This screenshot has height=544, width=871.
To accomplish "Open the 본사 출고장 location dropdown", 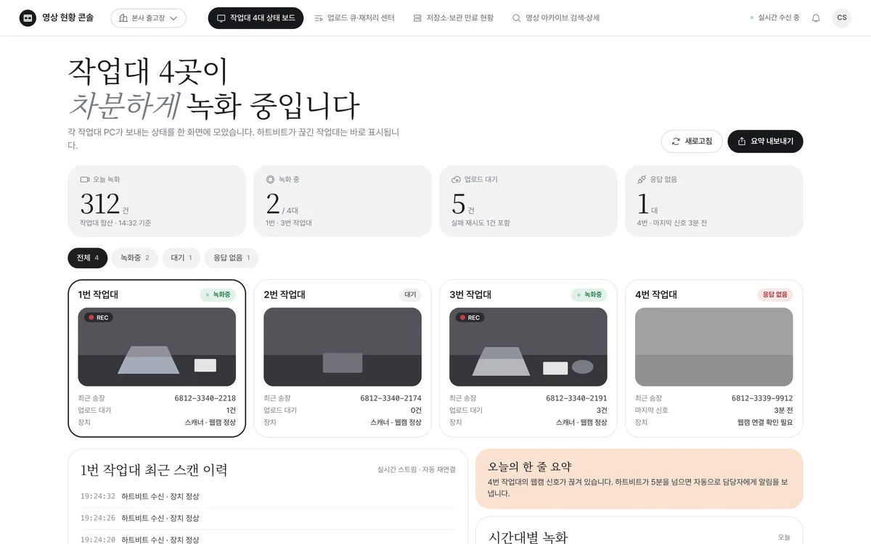I will coord(148,18).
